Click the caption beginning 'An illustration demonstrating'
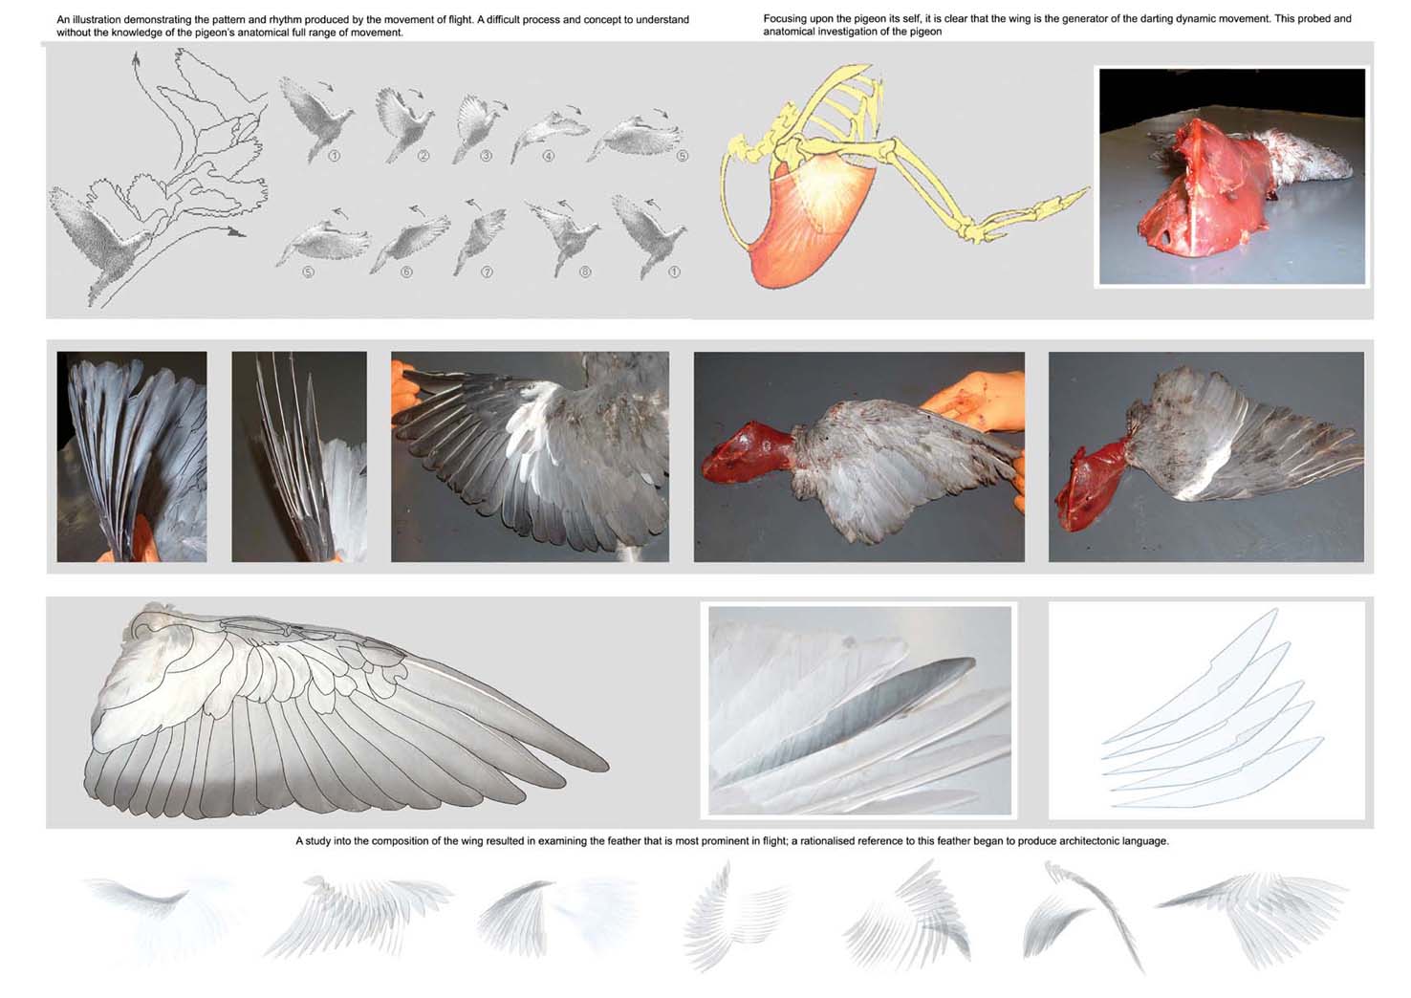This screenshot has width=1411, height=998. click(373, 26)
